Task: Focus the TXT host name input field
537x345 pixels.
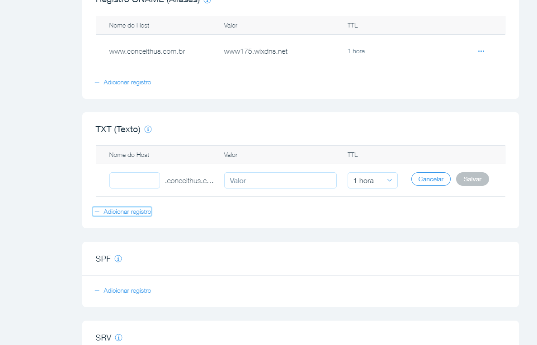Action: coord(134,180)
